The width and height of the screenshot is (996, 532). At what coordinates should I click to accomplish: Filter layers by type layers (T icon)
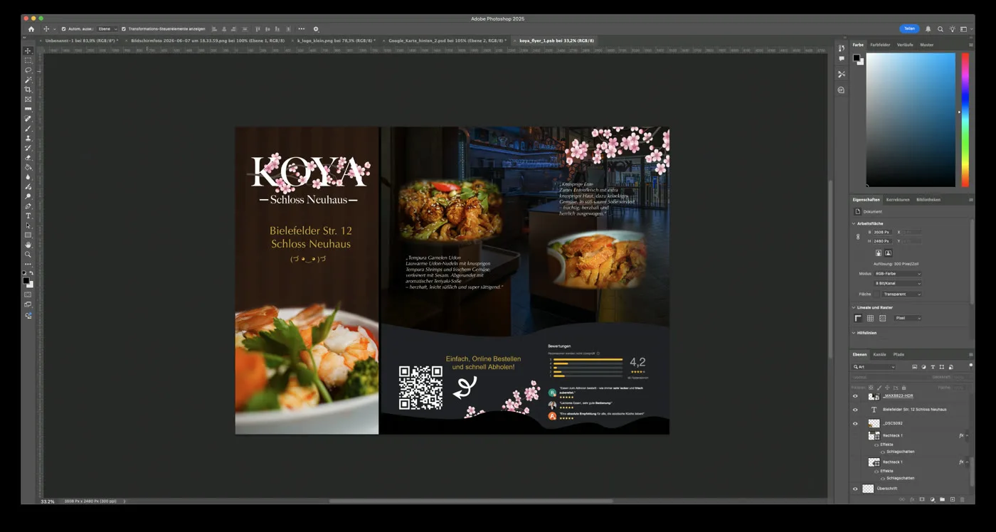point(933,367)
